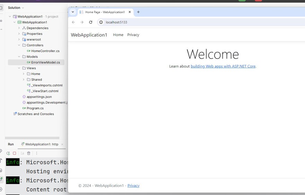This screenshot has width=305, height=195.
Task: Click the Rerun icon in Run toolbar
Action: point(8,153)
